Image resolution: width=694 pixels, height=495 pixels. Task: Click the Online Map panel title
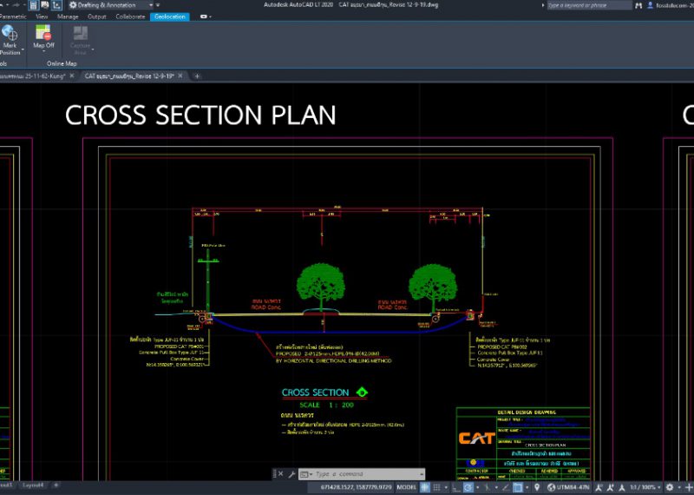click(x=62, y=63)
